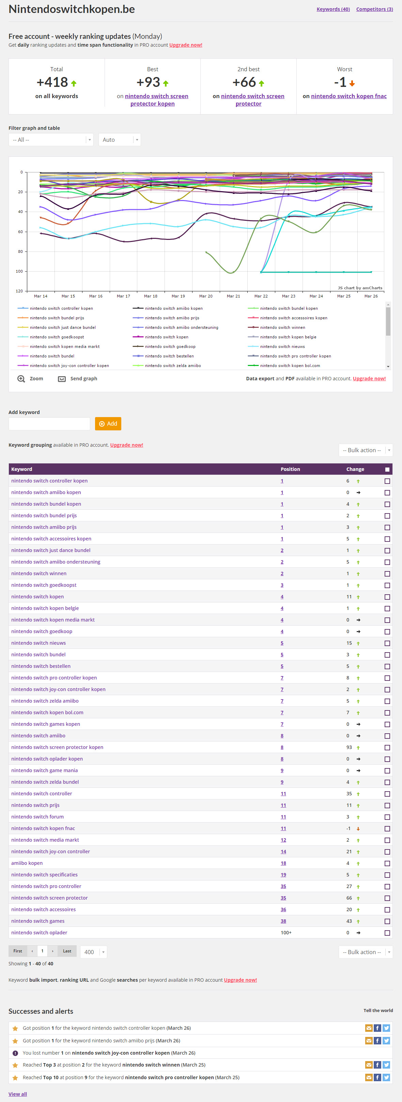Go to the previous page with the ‹ arrow

(x=32, y=951)
